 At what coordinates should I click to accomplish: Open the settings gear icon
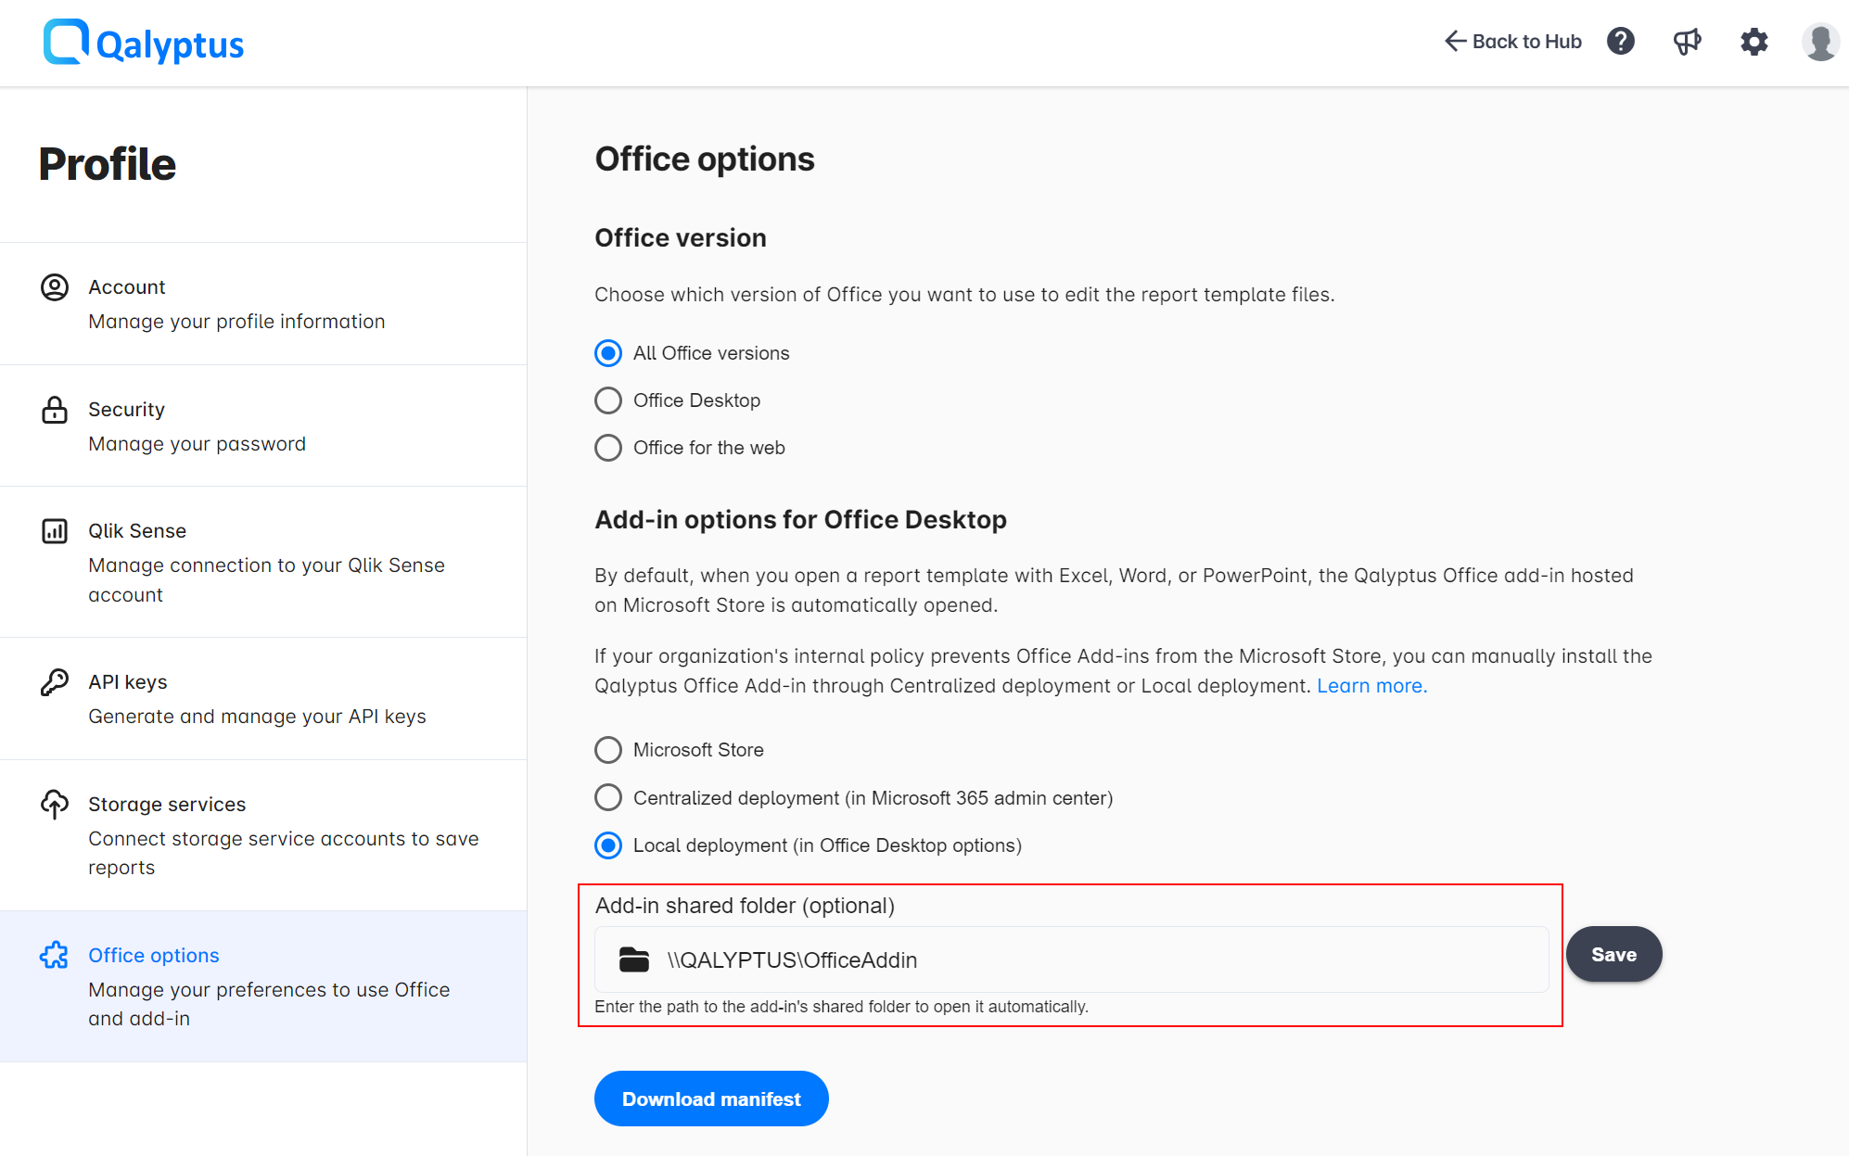pos(1753,42)
